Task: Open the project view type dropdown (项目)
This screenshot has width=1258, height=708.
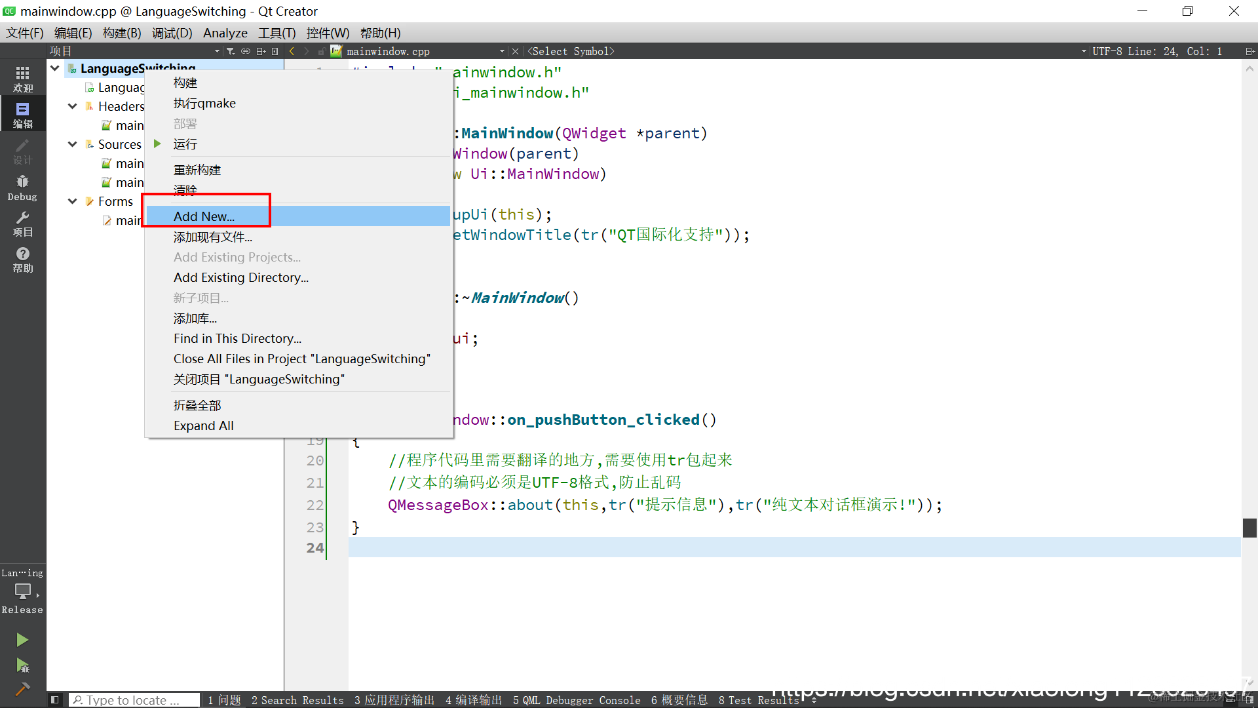Action: coord(134,51)
